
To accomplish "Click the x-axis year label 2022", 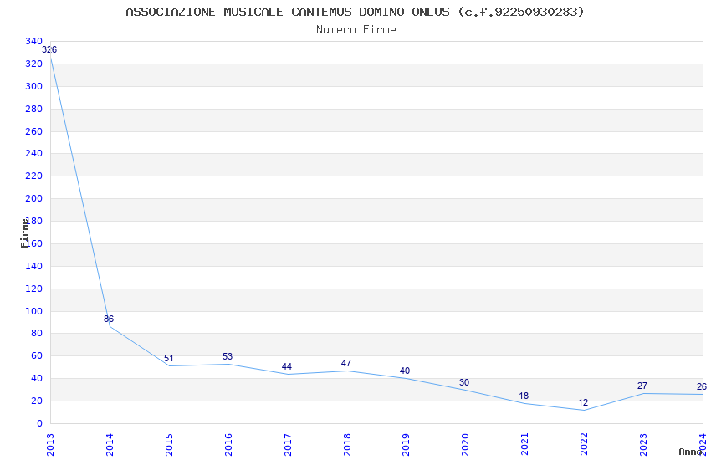I will pyautogui.click(x=584, y=445).
